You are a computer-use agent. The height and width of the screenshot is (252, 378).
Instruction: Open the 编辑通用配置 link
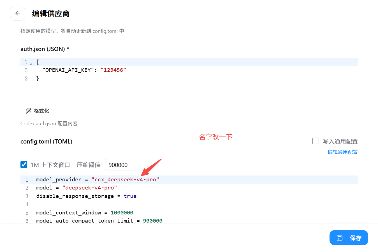pyautogui.click(x=343, y=152)
